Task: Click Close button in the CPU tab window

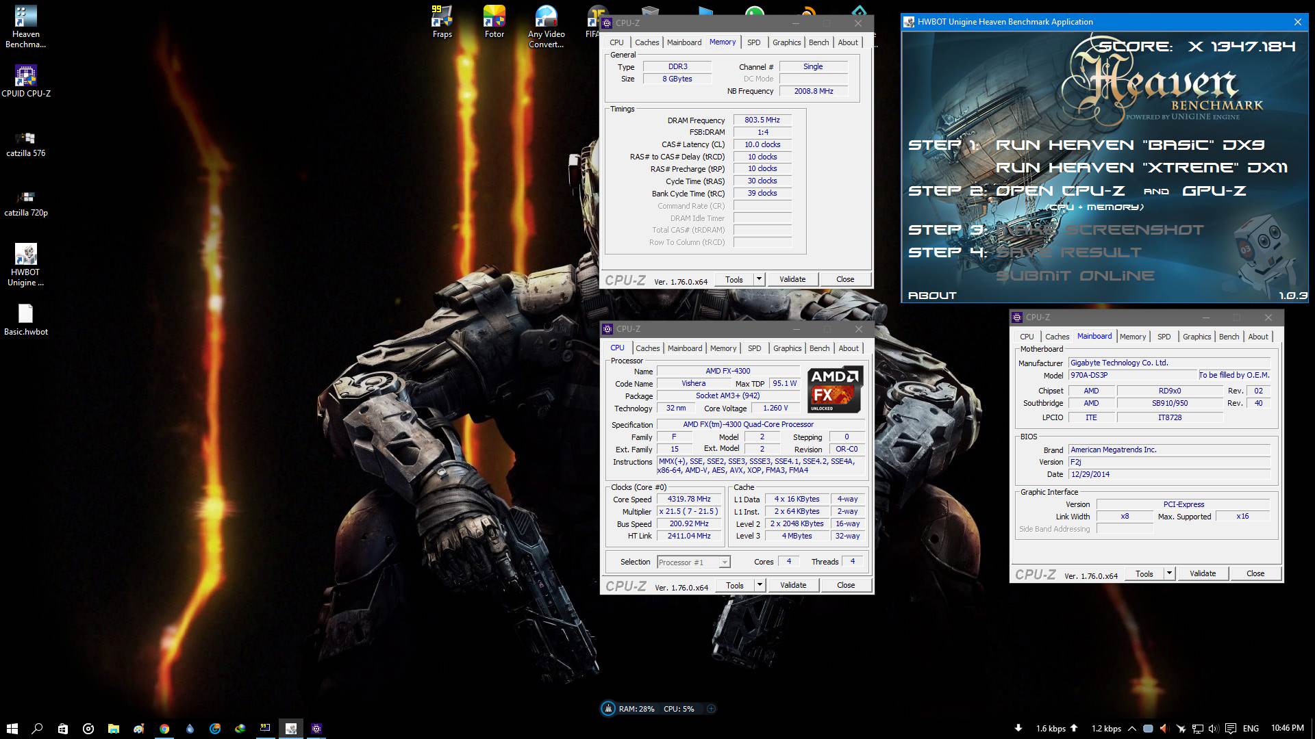Action: 845,585
